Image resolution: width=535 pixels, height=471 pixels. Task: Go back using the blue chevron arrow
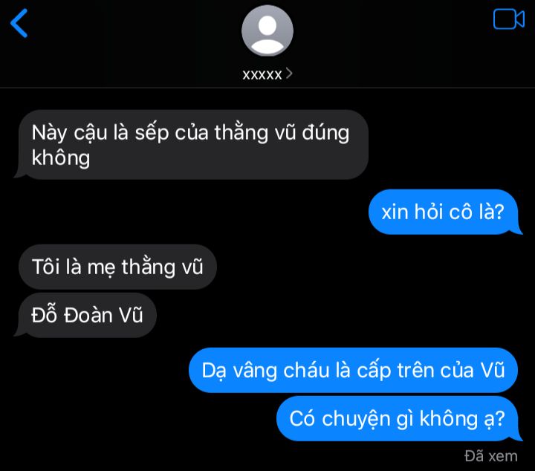19,23
